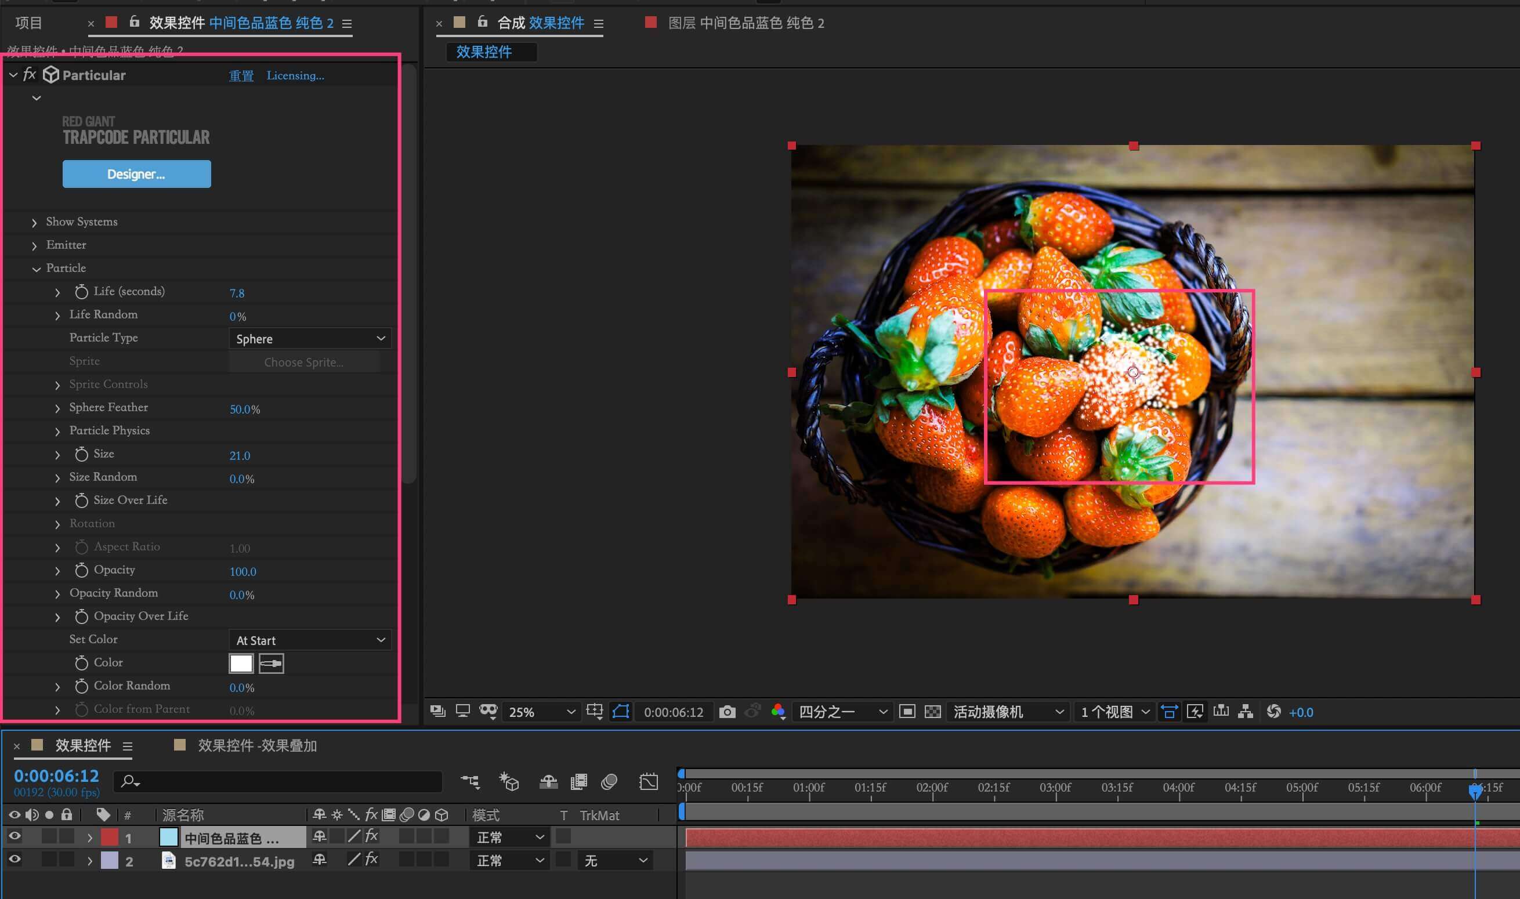The image size is (1520, 899).
Task: Open the Graph Editor in the timeline
Action: [x=648, y=781]
